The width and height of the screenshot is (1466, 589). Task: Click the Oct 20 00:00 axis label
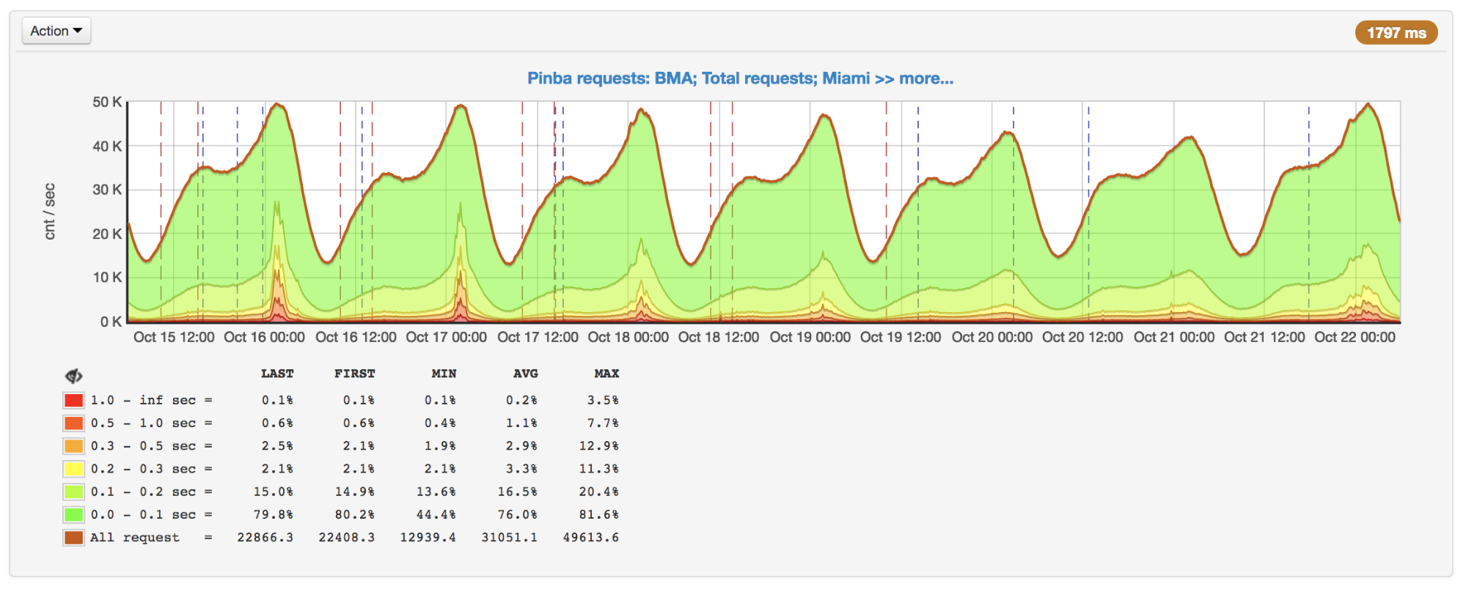(x=992, y=337)
